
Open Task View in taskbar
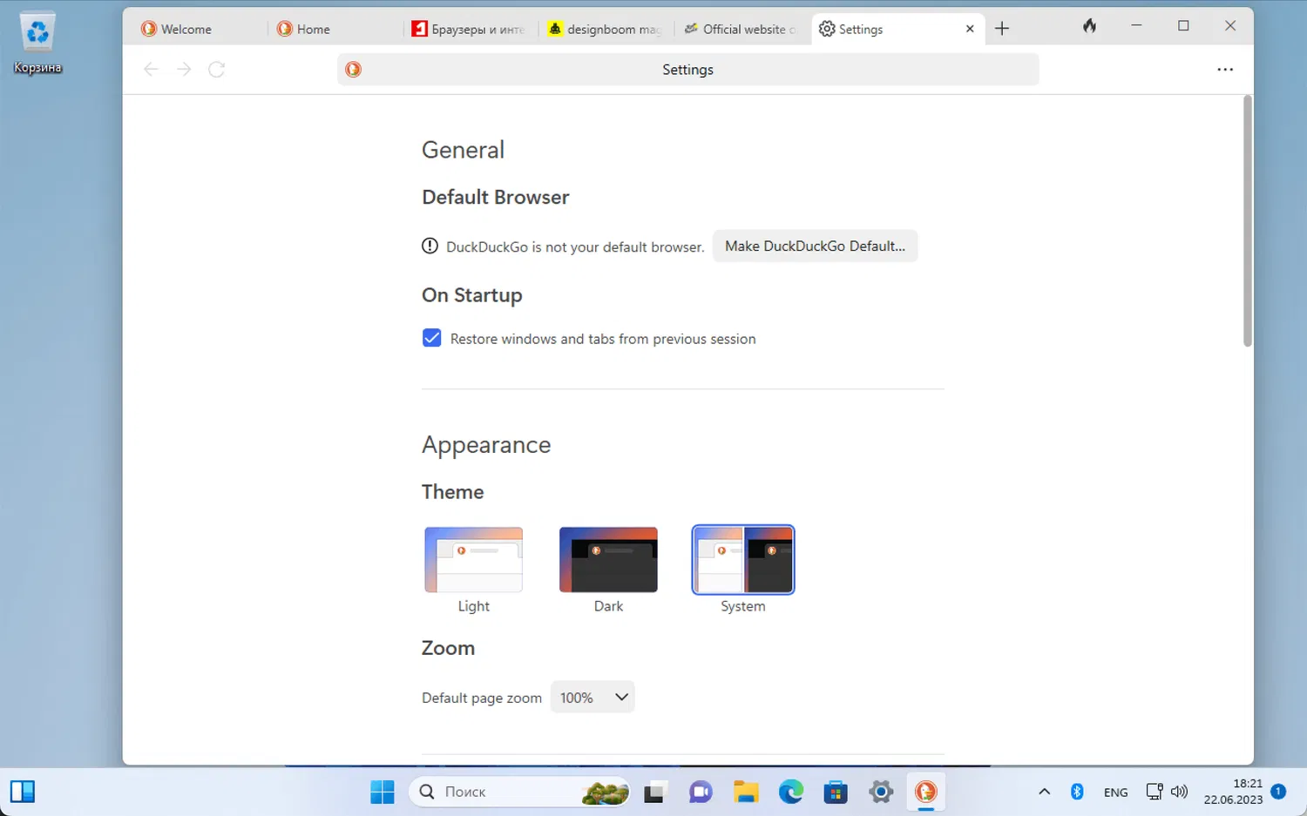point(654,792)
